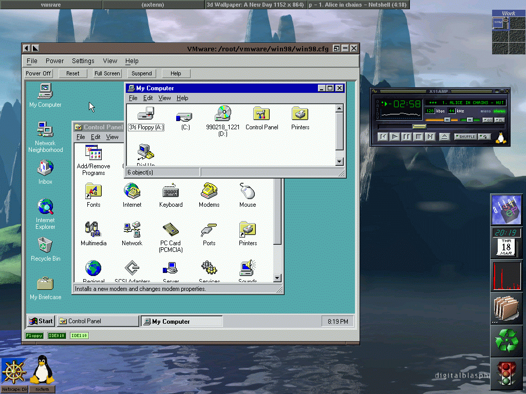This screenshot has width=526, height=394.
Task: Click the green recycle dock icon
Action: point(506,341)
